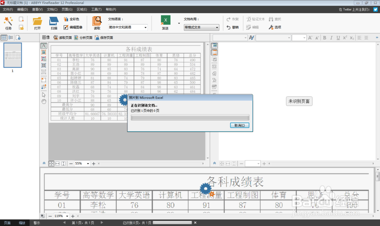This screenshot has height=226, width=380.
Task: Open the Edit Image tool
Action: (x=73, y=27)
